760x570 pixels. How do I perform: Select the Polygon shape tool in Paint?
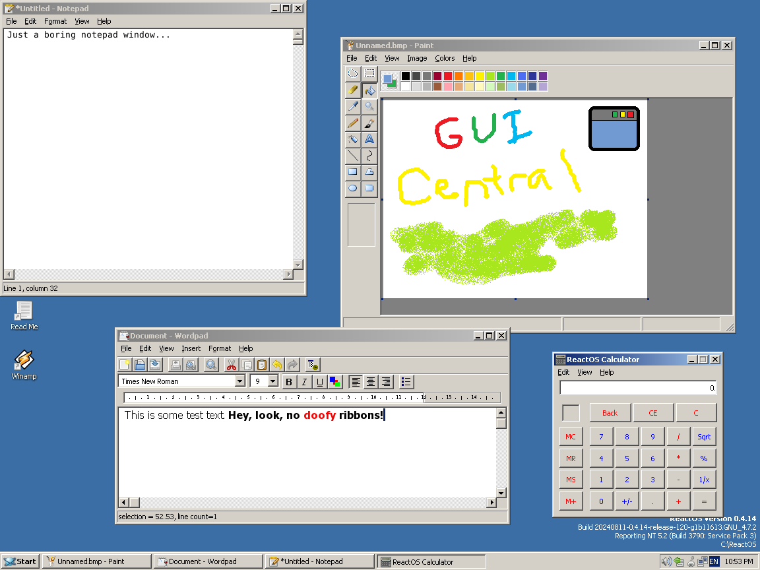[x=369, y=172]
